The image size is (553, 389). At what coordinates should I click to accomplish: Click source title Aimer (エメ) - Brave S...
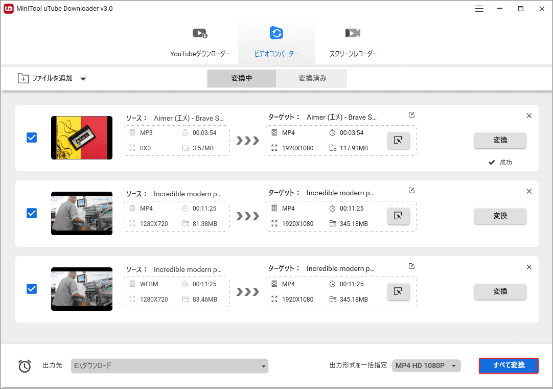[189, 118]
